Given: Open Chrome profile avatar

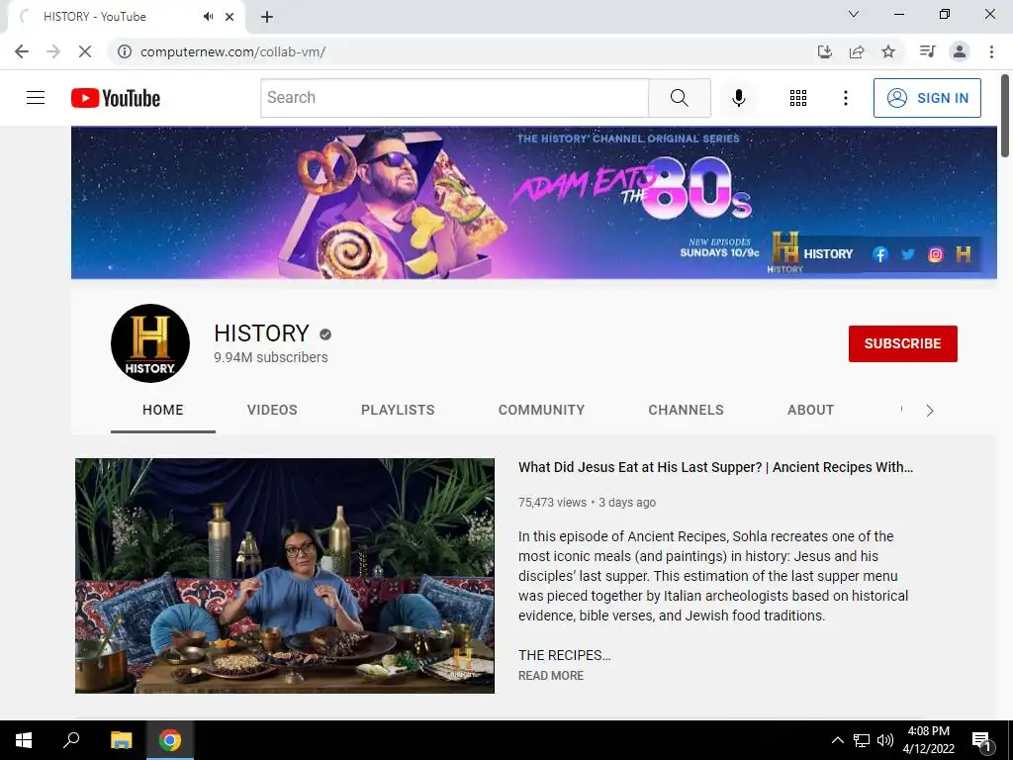Looking at the screenshot, I should click(x=960, y=51).
